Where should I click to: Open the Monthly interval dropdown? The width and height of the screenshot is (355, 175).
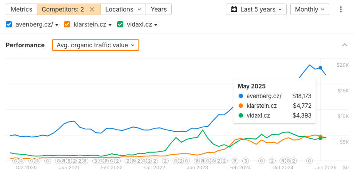(310, 9)
